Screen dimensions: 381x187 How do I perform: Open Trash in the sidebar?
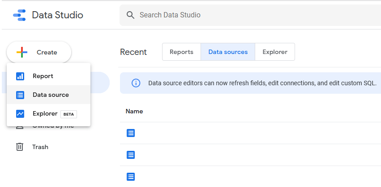point(40,147)
